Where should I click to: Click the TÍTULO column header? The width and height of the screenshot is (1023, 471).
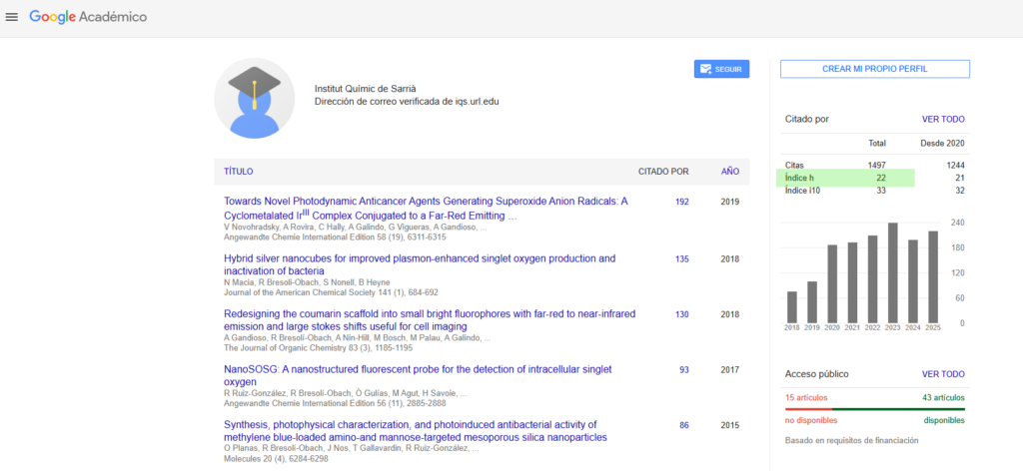pos(239,172)
